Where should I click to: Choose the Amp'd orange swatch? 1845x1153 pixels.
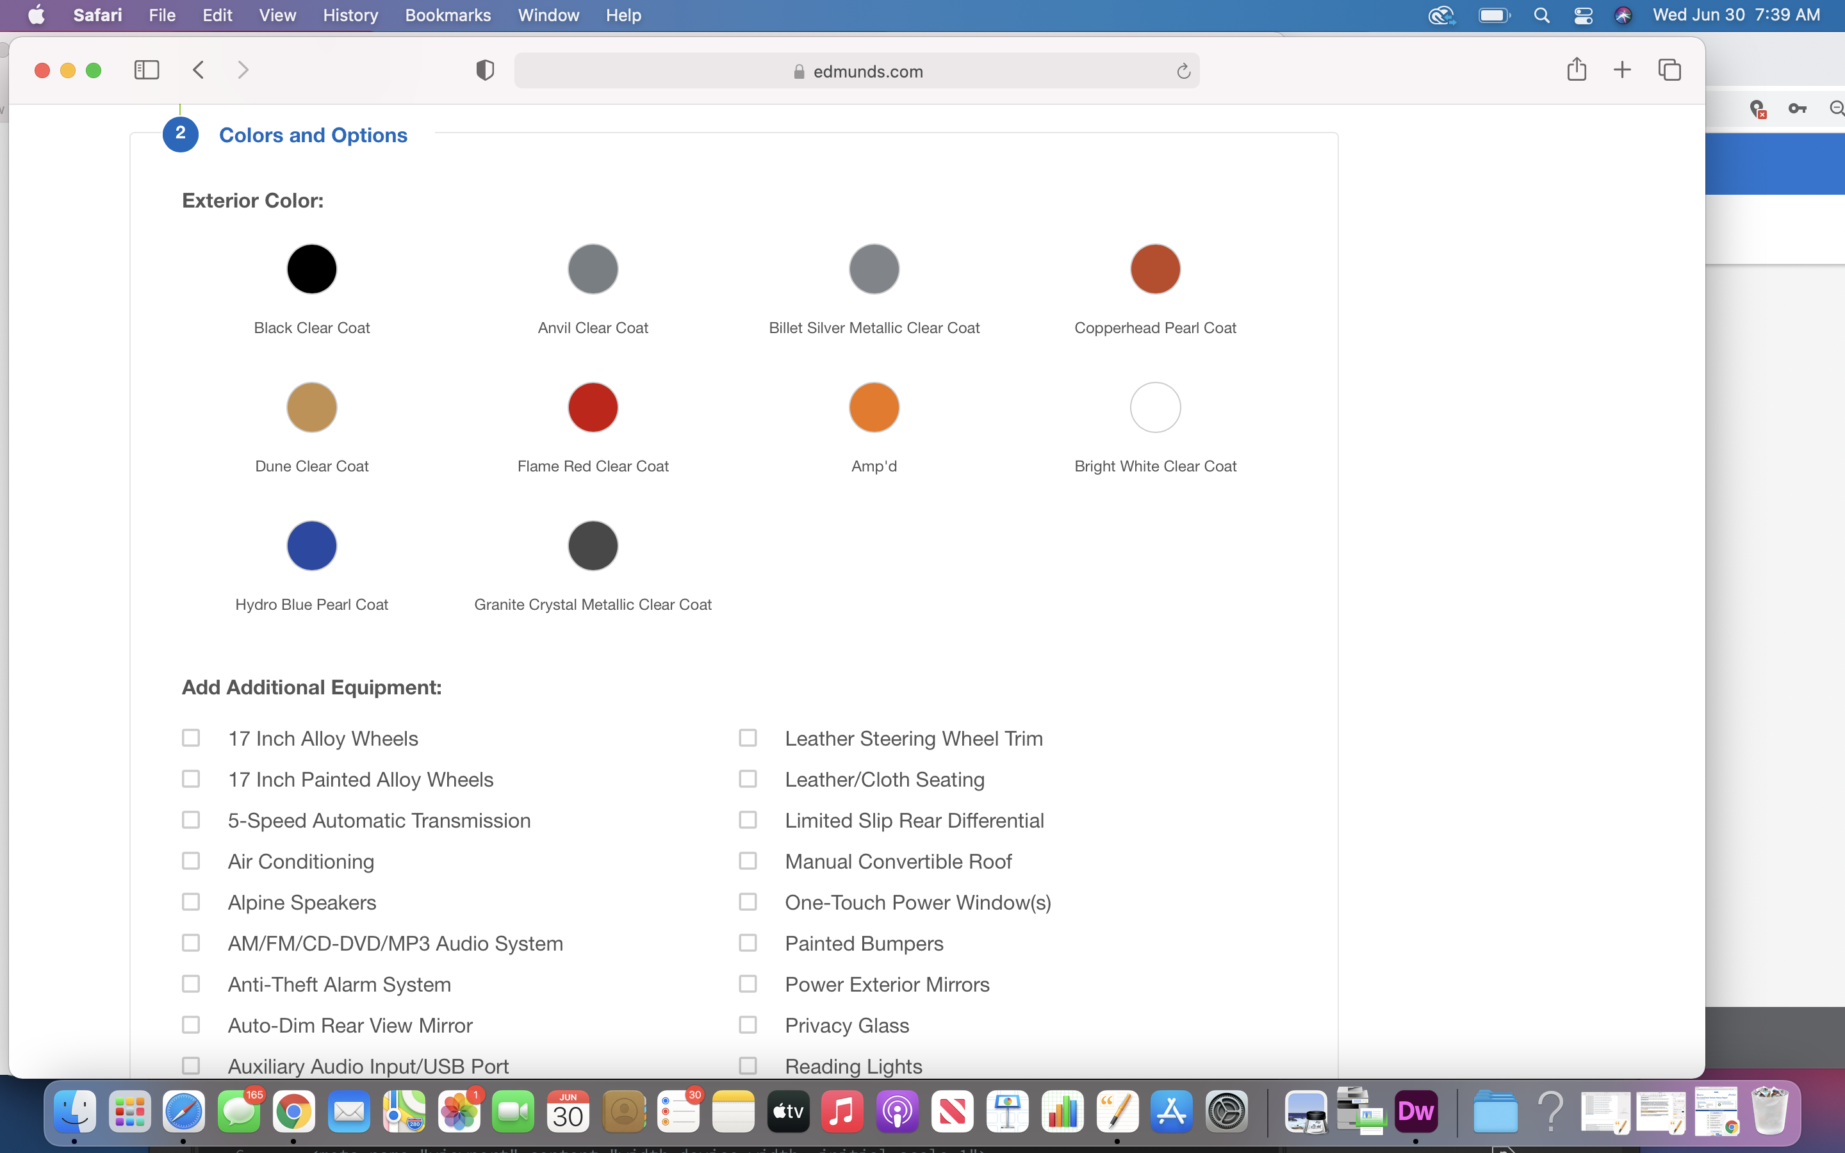[x=874, y=407]
